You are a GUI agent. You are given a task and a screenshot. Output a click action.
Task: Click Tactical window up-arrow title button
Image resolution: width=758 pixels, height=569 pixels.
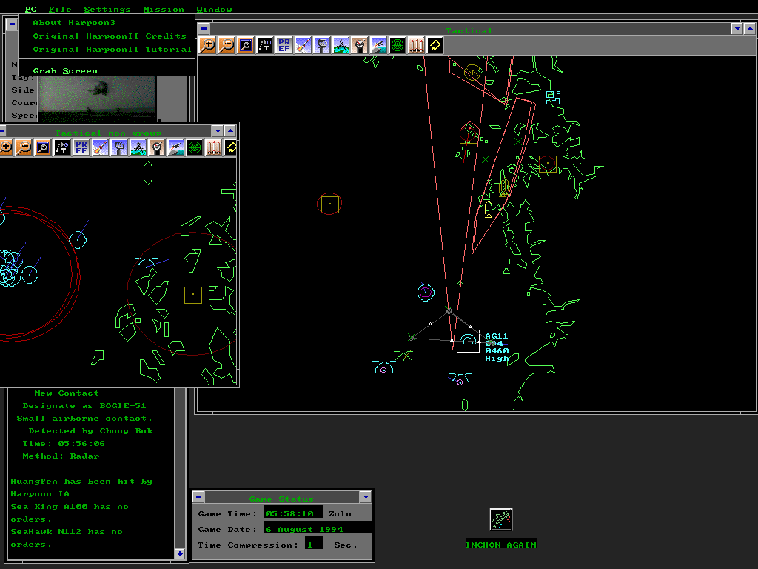750,29
